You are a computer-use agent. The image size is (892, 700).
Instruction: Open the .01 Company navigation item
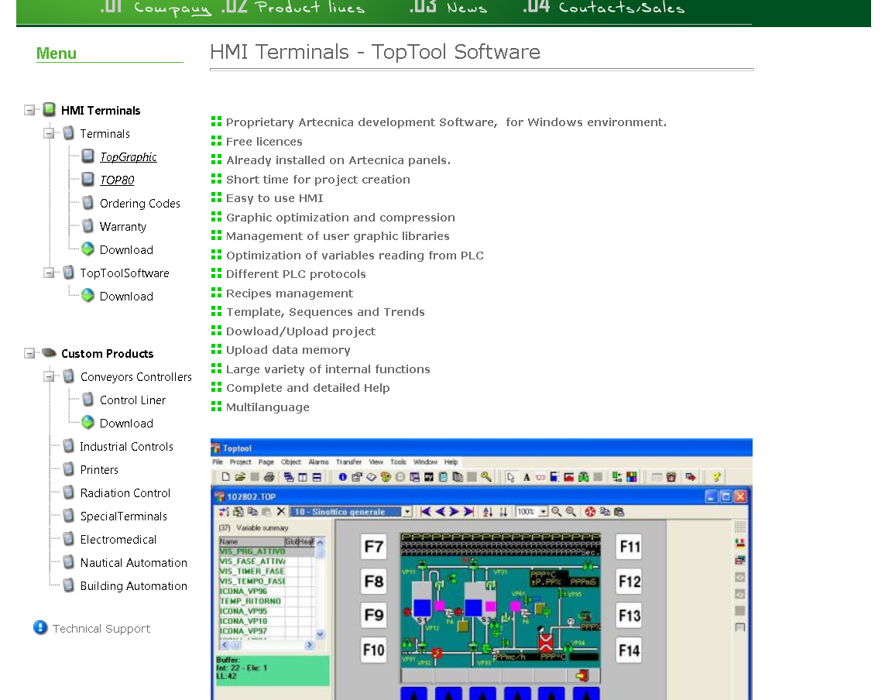coord(156,8)
